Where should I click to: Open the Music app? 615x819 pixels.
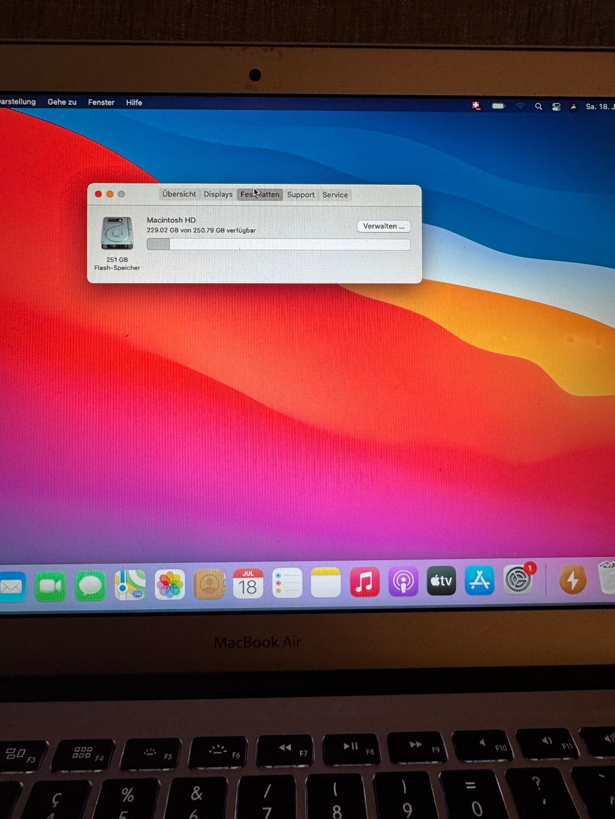click(364, 582)
